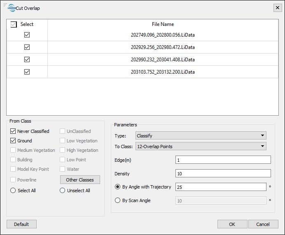285x235 pixels.
Task: Toggle the Never Classified checkbox
Action: [13, 131]
